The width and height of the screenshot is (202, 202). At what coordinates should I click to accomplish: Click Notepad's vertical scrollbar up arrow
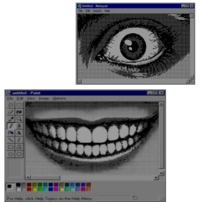pos(192,16)
